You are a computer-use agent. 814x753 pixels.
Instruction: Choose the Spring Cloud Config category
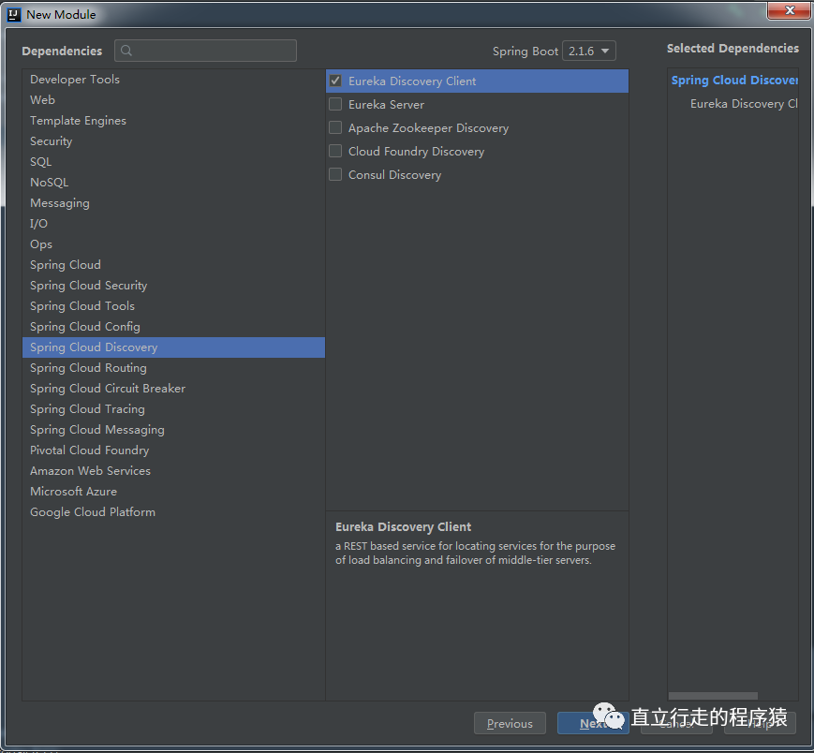coord(173,327)
